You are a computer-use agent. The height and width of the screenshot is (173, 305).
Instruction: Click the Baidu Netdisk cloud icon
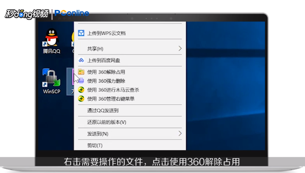81,60
